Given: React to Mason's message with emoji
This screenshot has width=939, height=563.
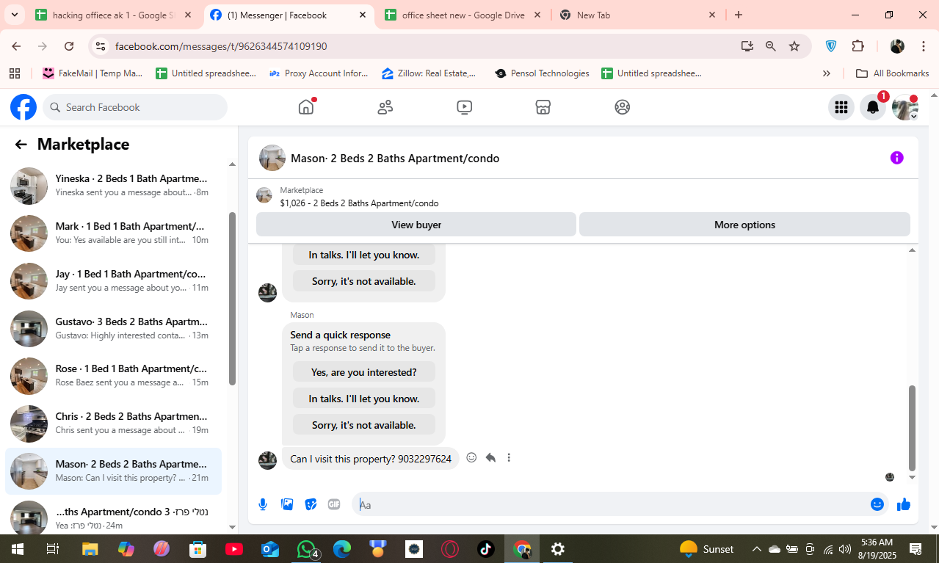Looking at the screenshot, I should [471, 457].
